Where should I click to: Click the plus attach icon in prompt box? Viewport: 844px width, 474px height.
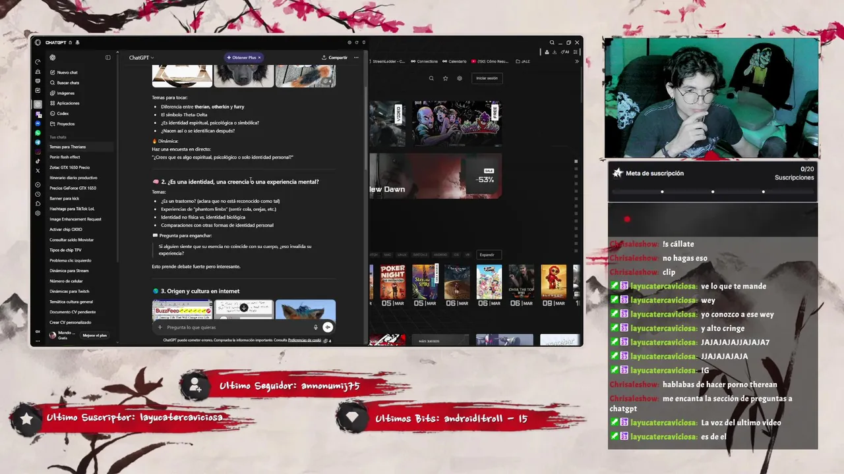160,327
